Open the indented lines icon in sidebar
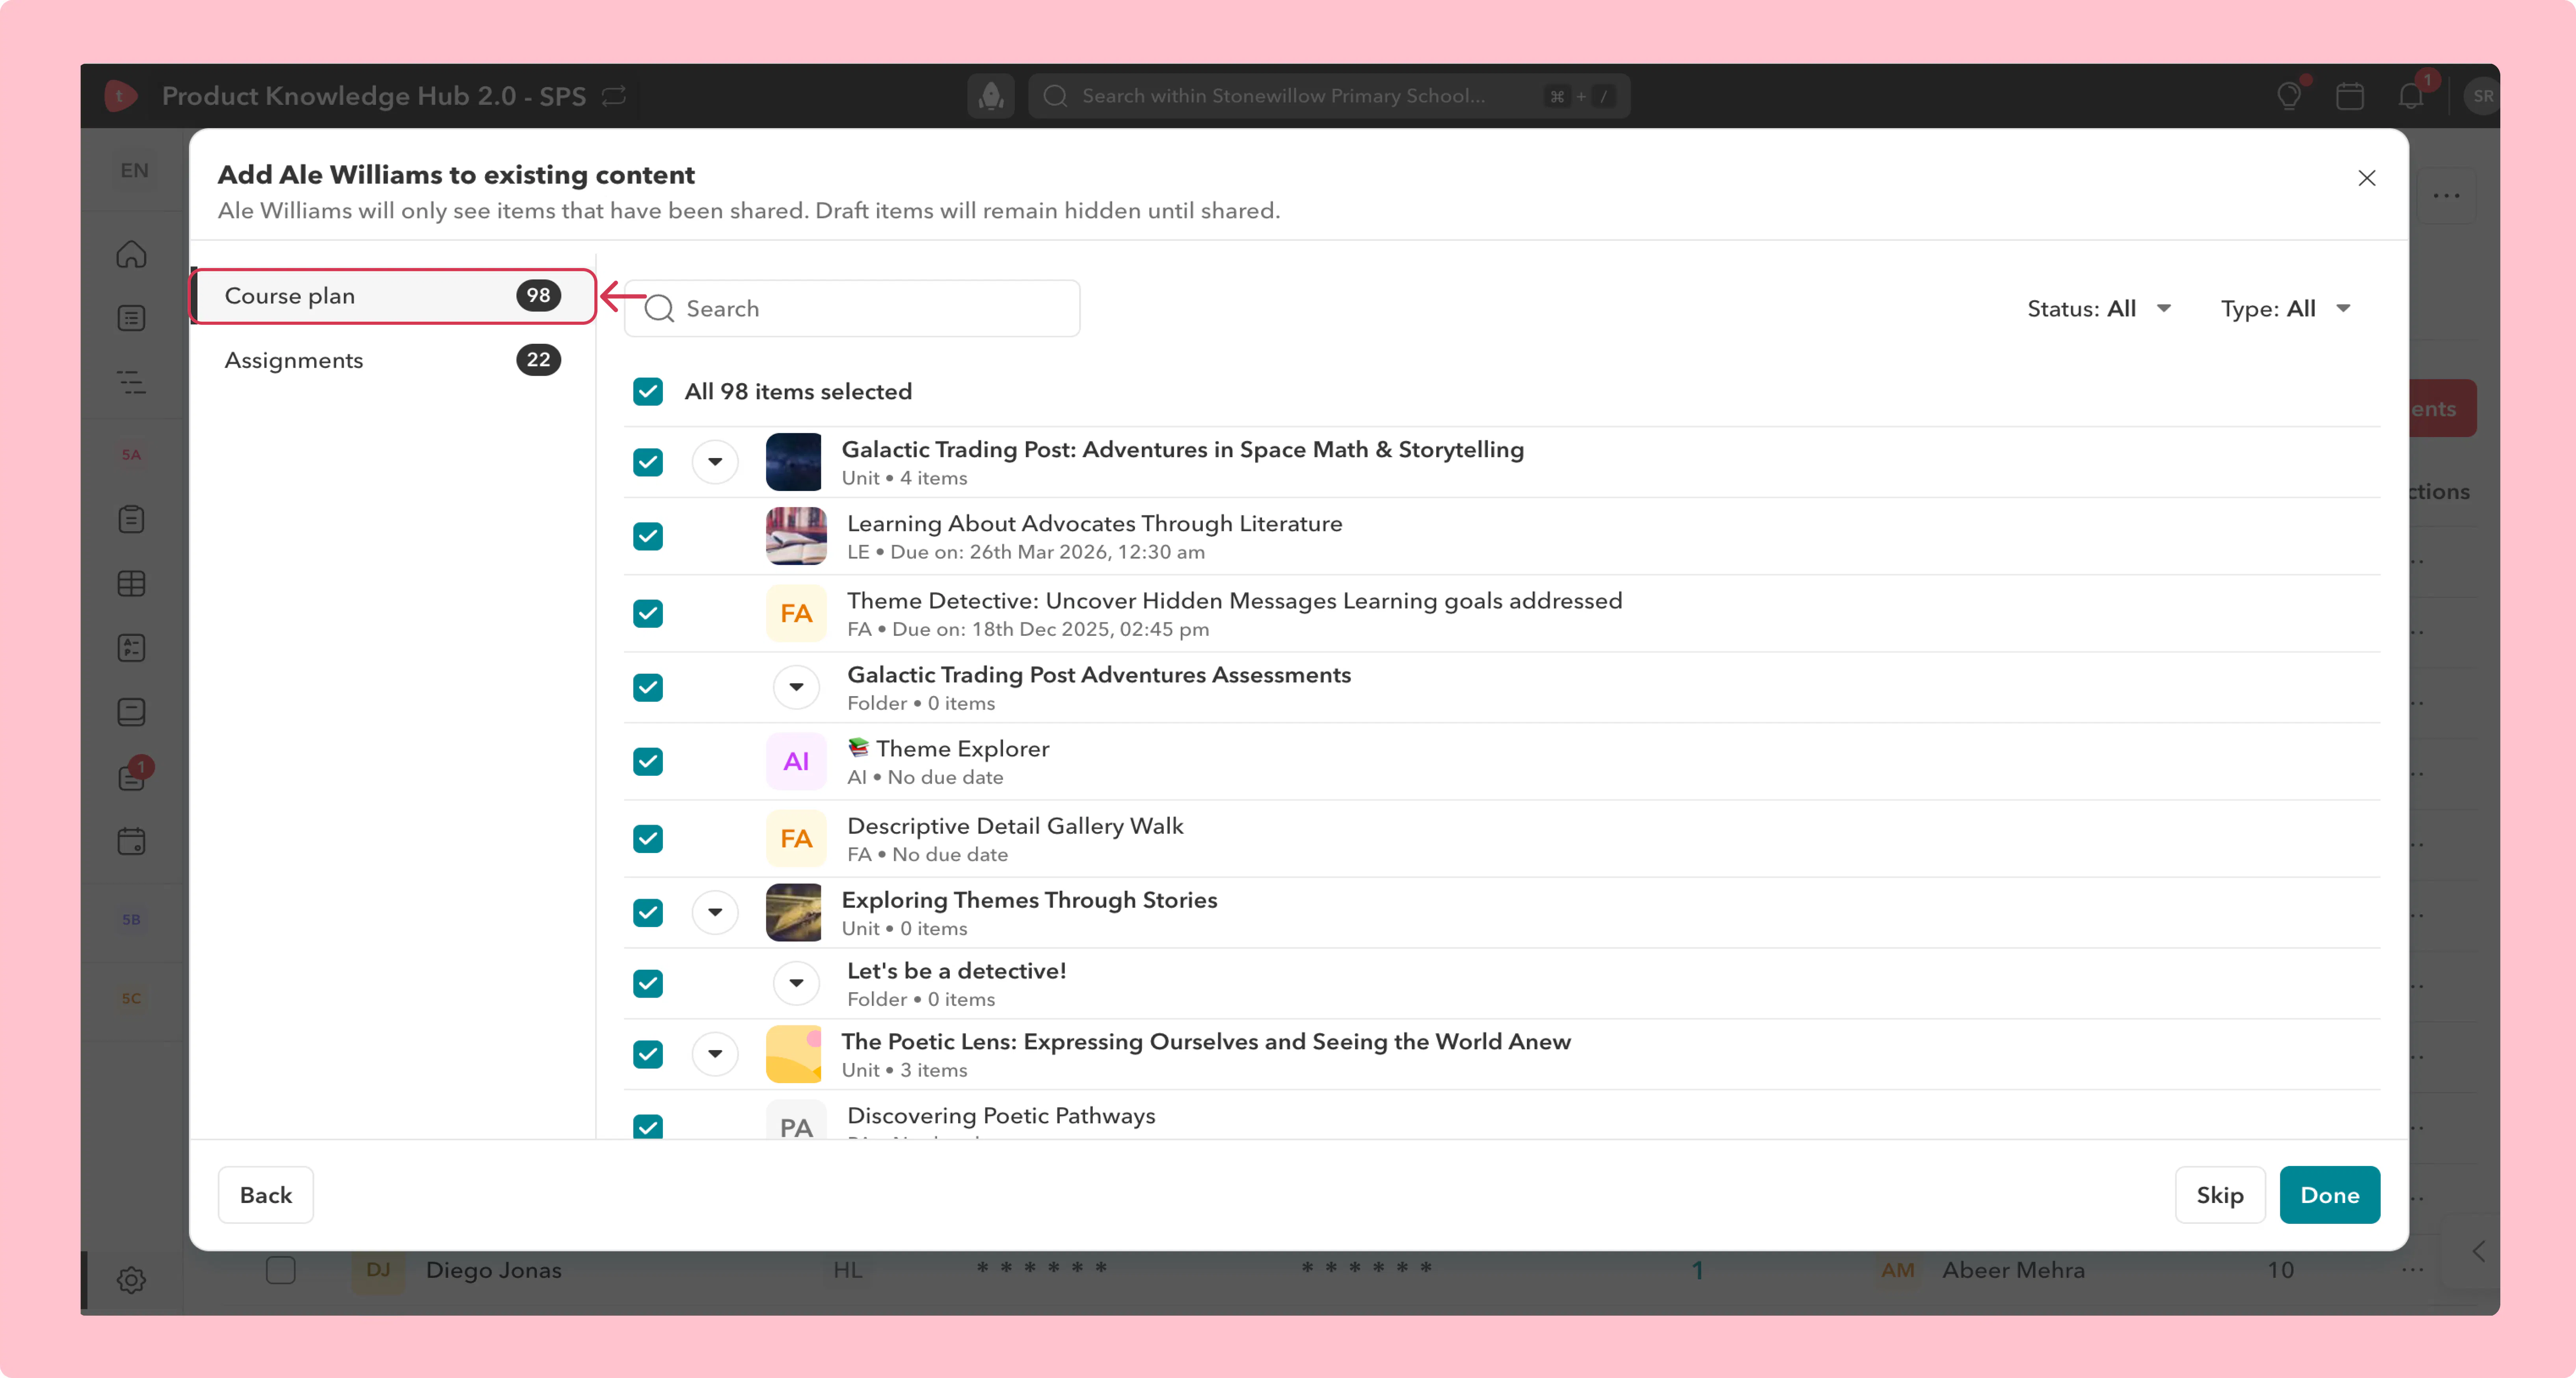The image size is (2576, 1378). (131, 382)
